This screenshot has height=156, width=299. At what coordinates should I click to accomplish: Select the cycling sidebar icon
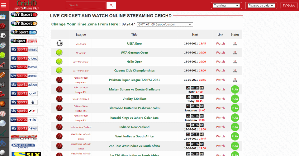(x=3, y=143)
